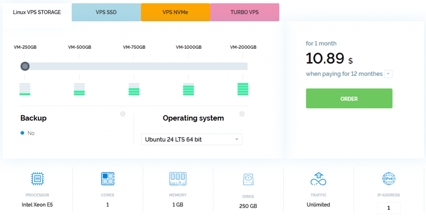Show the Operating system info icon

point(242,114)
